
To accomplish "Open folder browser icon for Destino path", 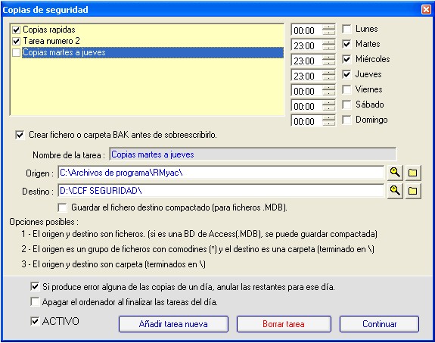I will click(413, 191).
